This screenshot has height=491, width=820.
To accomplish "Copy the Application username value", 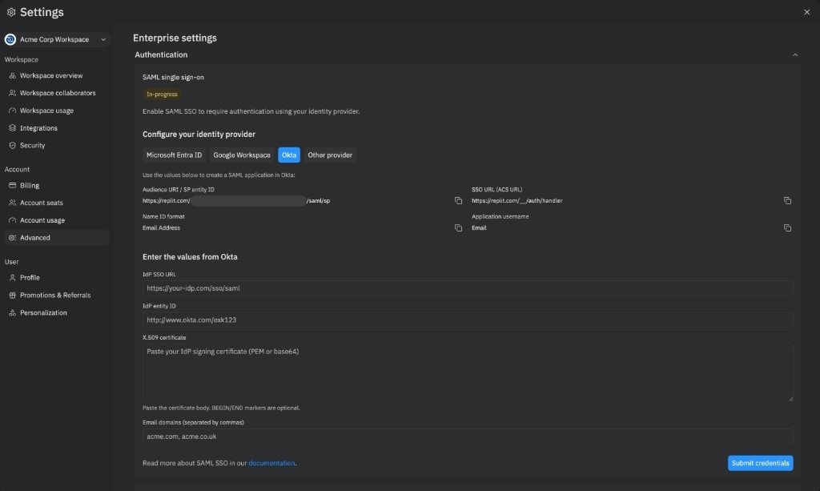I will click(787, 228).
